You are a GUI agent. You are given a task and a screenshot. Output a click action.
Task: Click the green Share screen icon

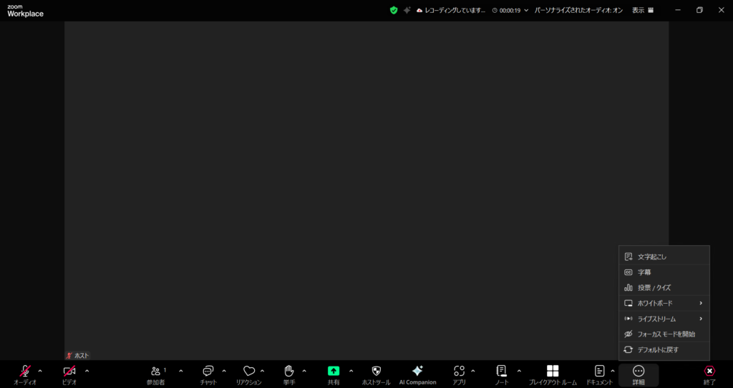[334, 372]
